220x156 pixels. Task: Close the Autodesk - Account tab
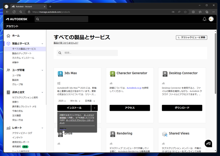44,6
